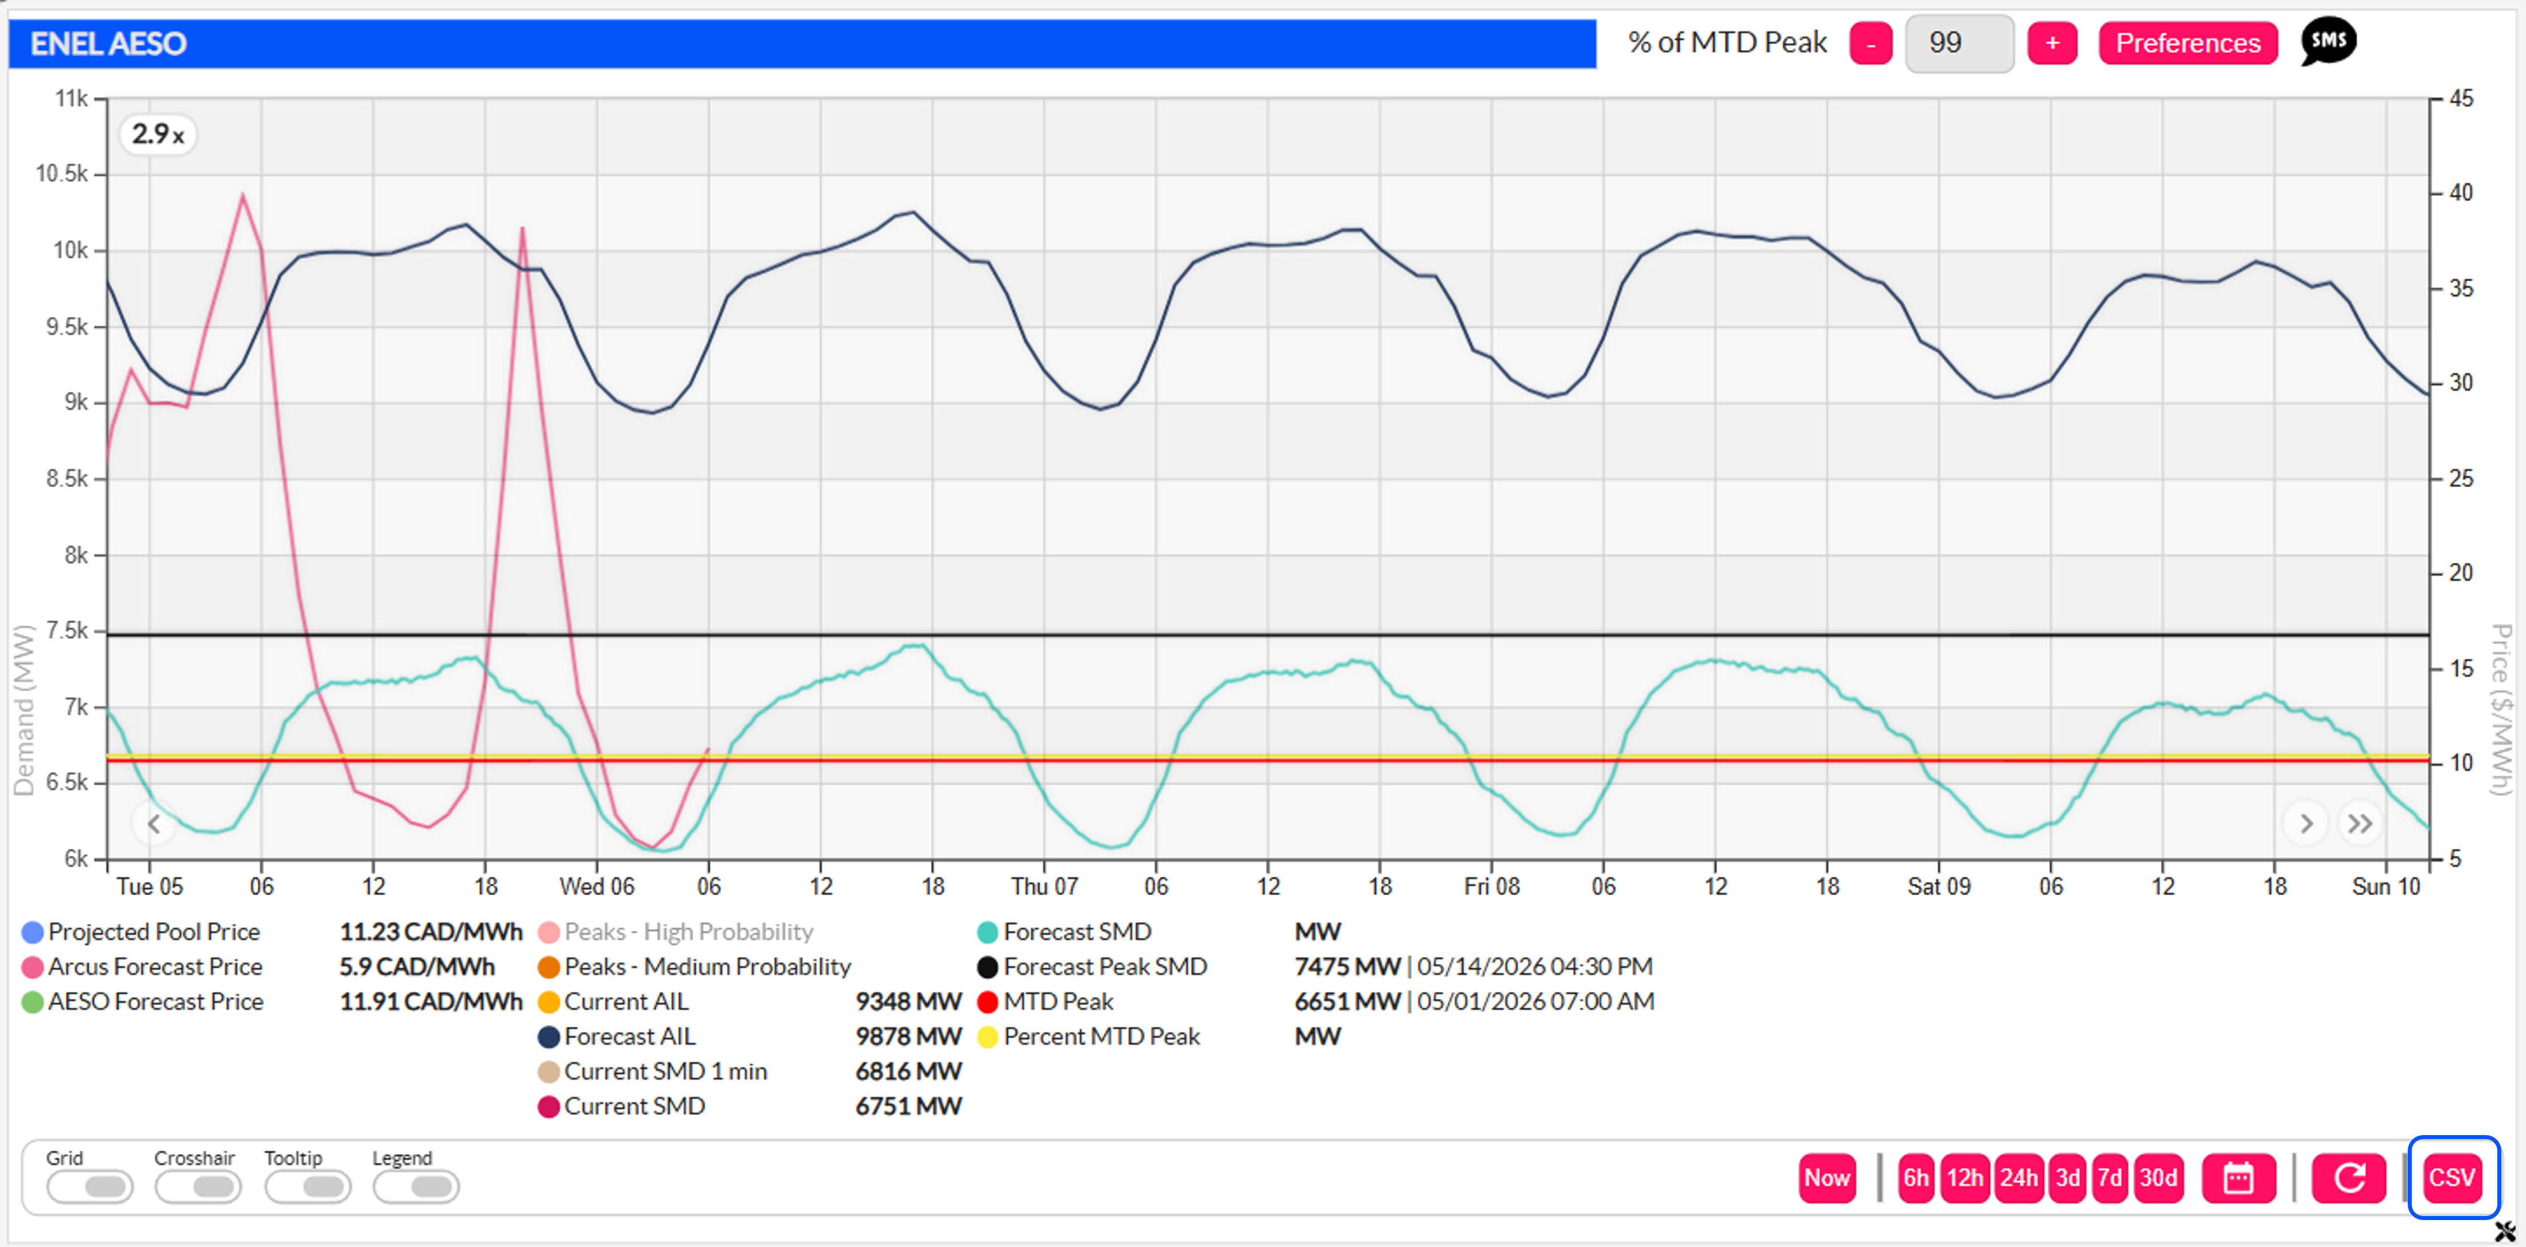This screenshot has width=2526, height=1247.
Task: Click the 11.91 CAD/MWh AESO price value
Action: [432, 1002]
